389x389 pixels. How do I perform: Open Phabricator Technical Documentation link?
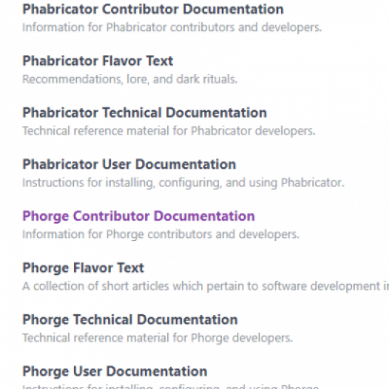point(144,113)
